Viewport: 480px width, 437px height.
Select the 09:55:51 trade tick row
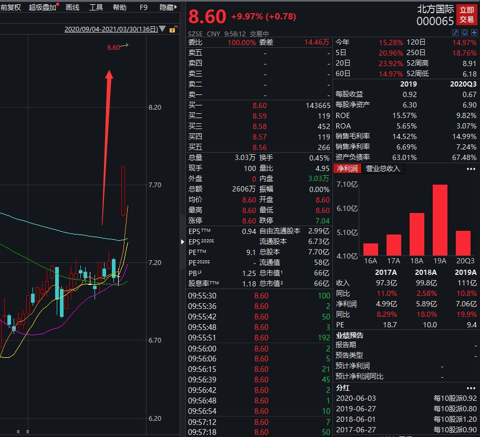point(259,338)
